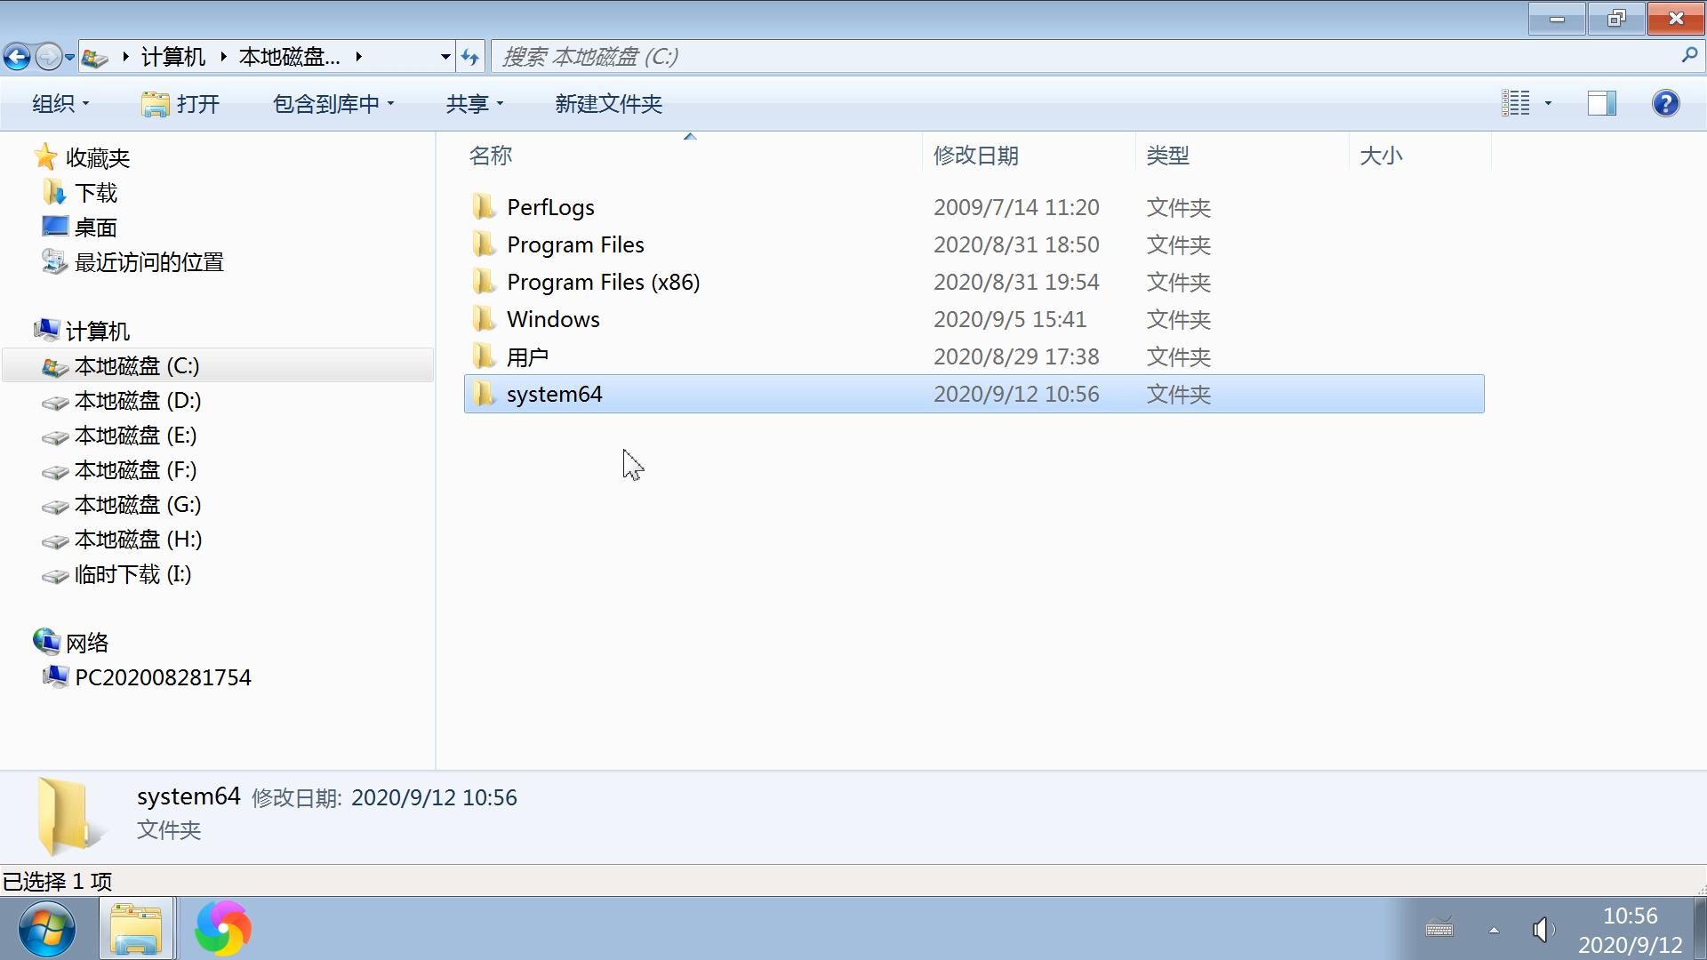Click in the search 本地磁盘 (C:) field
This screenshot has width=1707, height=960.
(x=1067, y=57)
